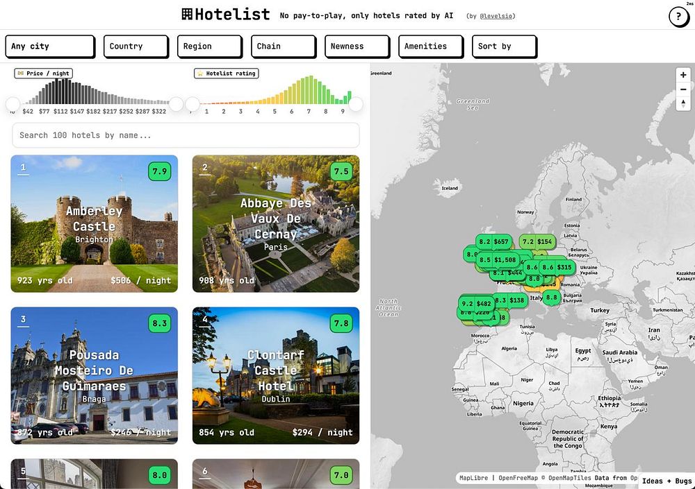Select the 7.2 $154 map marker
Viewport: 695px width, 489px height.
click(537, 241)
